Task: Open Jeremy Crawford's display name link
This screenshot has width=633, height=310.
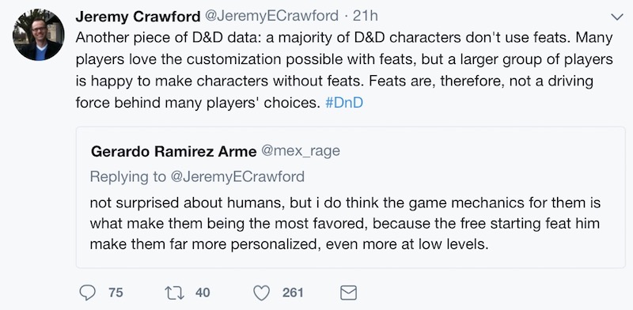Action: tap(138, 17)
